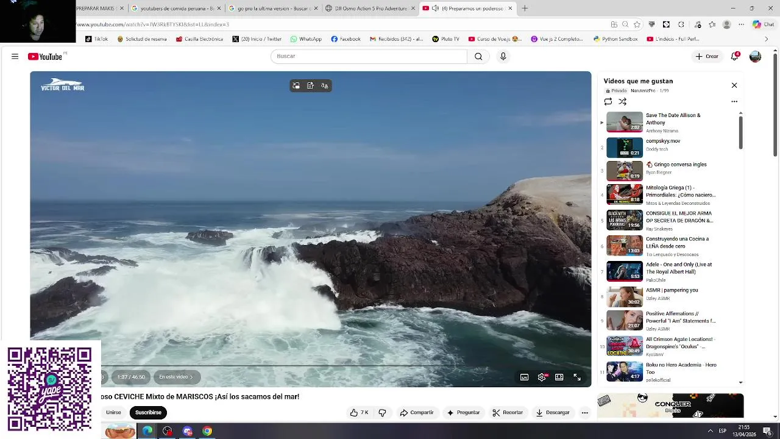Click the Preguntar ask button
Screen dimensions: 780x439
pyautogui.click(x=463, y=413)
